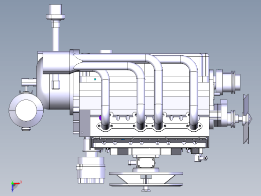Select the cooling fan blades beside the engine

(x=246, y=119)
